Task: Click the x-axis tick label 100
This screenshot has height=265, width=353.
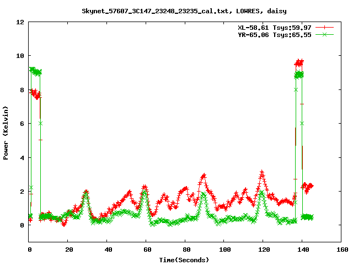Action: (225, 250)
